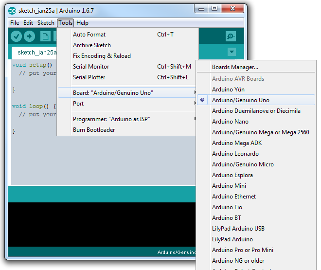
Task: Select Arduino/Genuino Mega or Mega 2560
Action: (x=256, y=132)
